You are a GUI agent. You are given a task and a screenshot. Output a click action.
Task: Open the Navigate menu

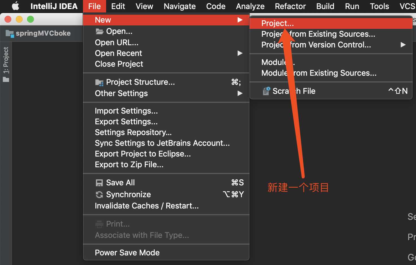pyautogui.click(x=179, y=6)
